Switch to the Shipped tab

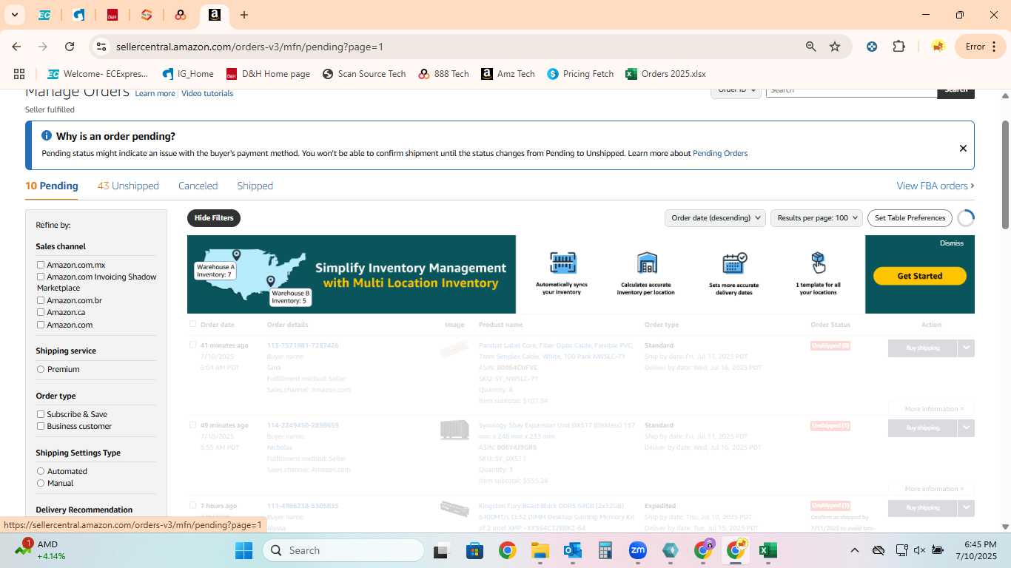click(255, 186)
